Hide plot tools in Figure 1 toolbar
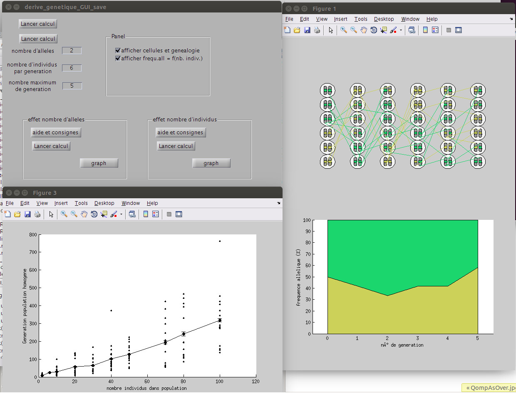Viewport: 516px width, 399px height. point(449,30)
